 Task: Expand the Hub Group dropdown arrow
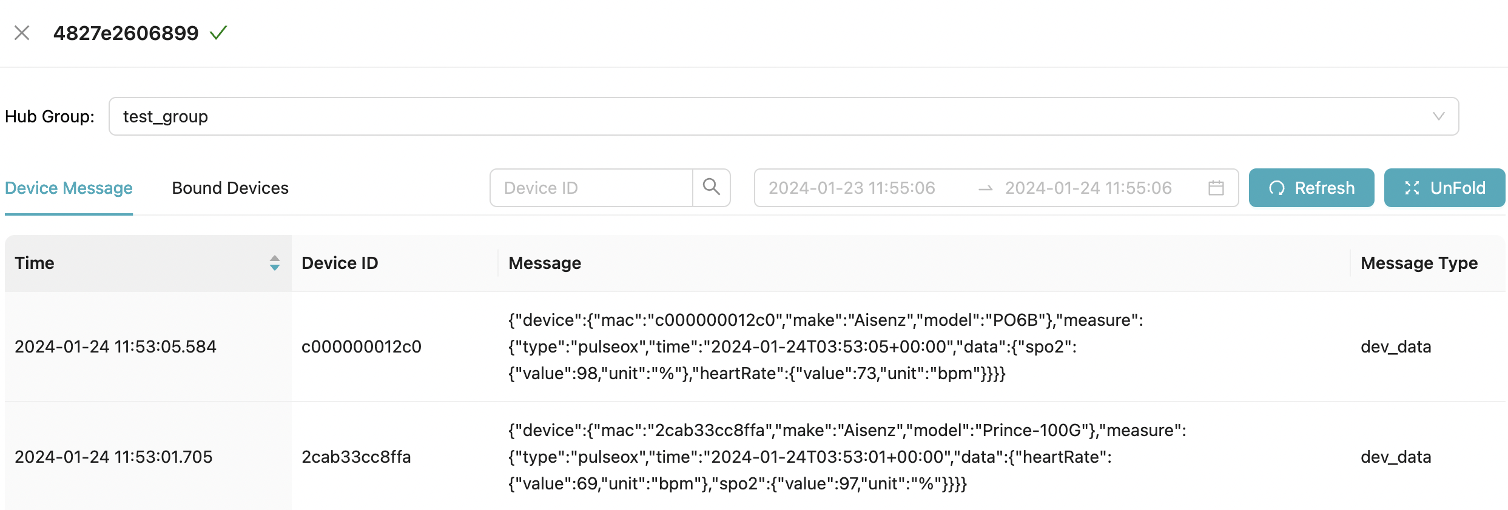point(1439,116)
